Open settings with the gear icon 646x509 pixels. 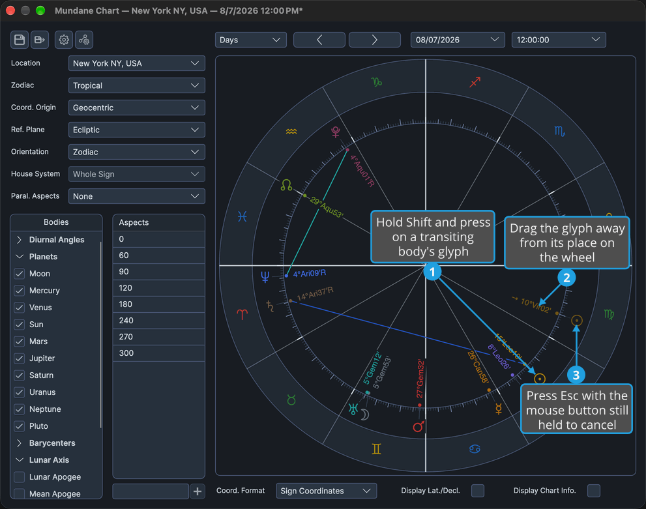click(64, 40)
